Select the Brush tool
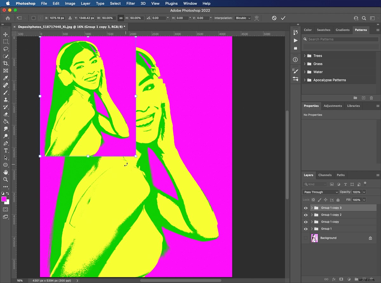The width and height of the screenshot is (381, 283). (5, 92)
